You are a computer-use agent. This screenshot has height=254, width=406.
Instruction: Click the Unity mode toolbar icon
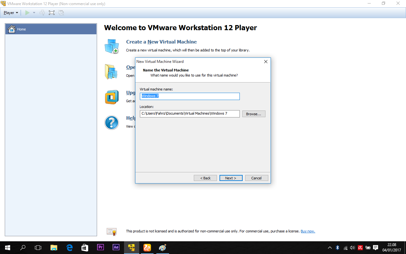click(61, 13)
